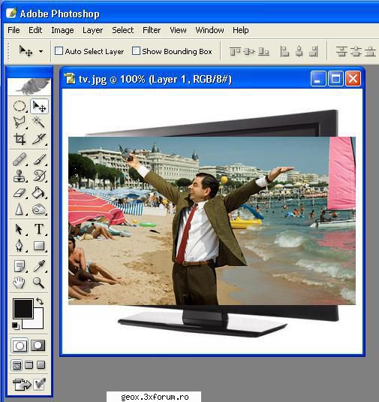Screen dimensions: 379x402
Task: Open the Image menu
Action: (x=62, y=30)
